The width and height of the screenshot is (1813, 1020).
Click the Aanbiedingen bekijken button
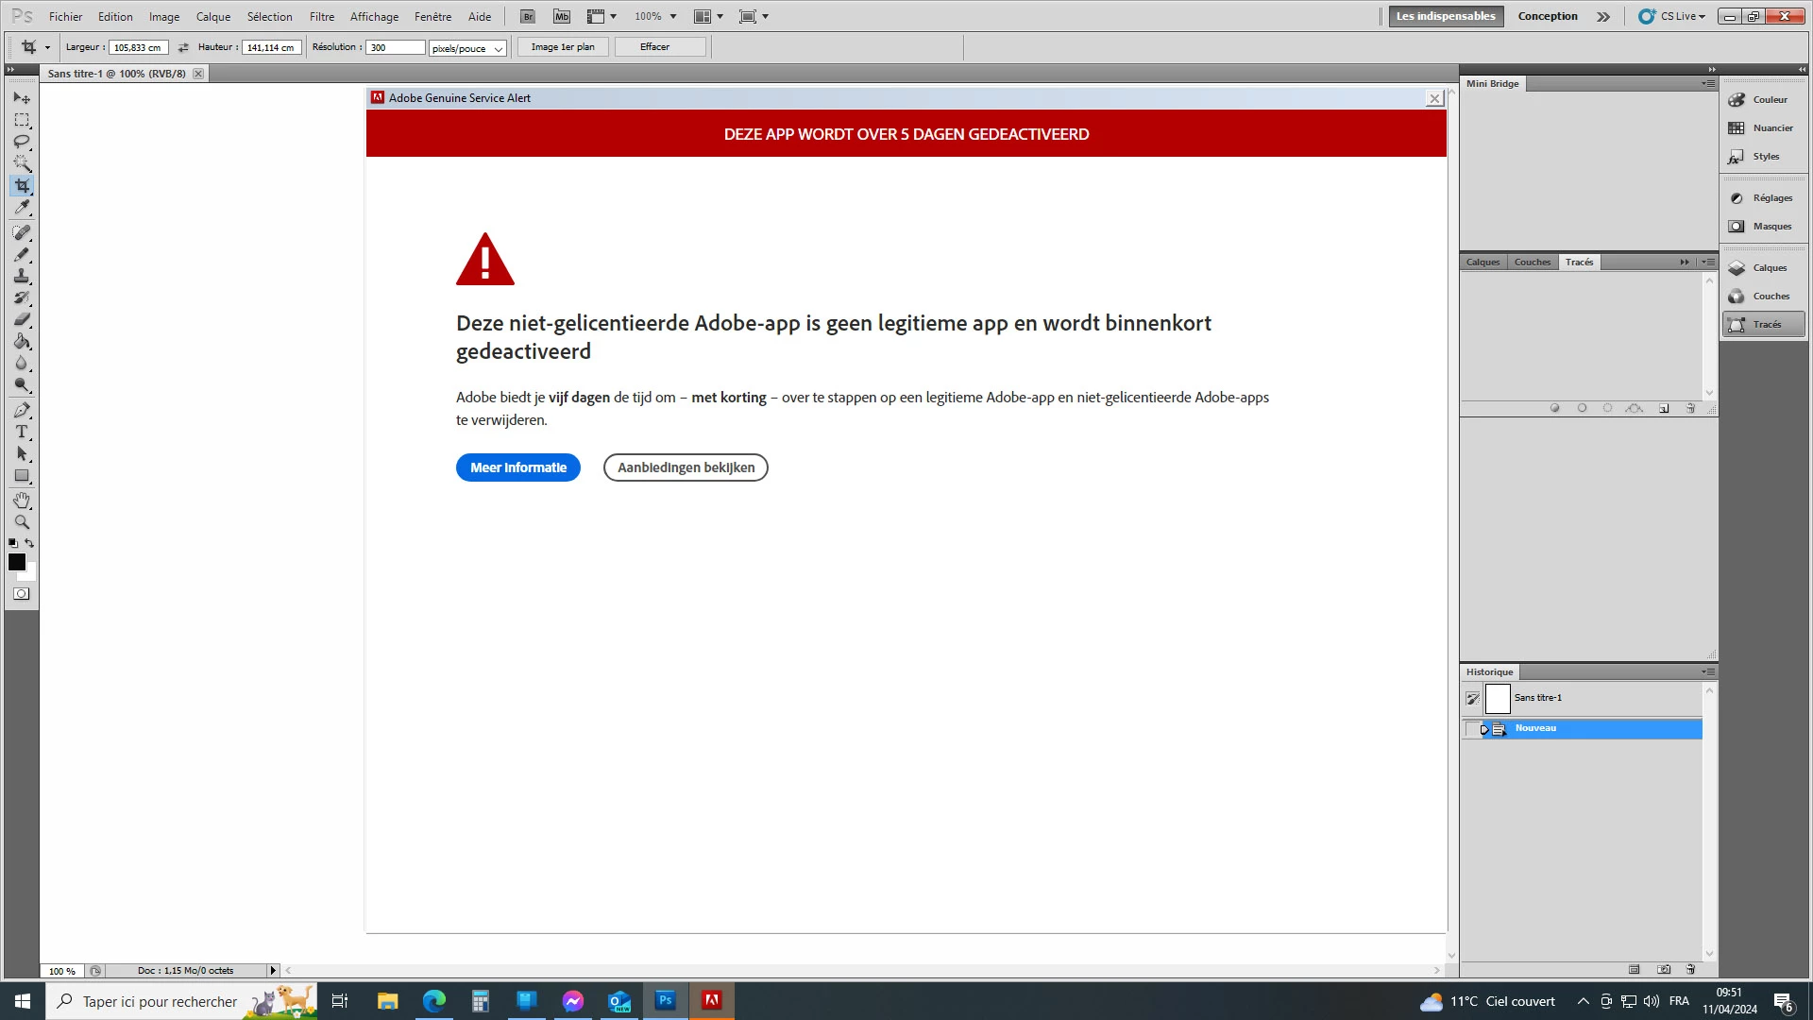[686, 467]
